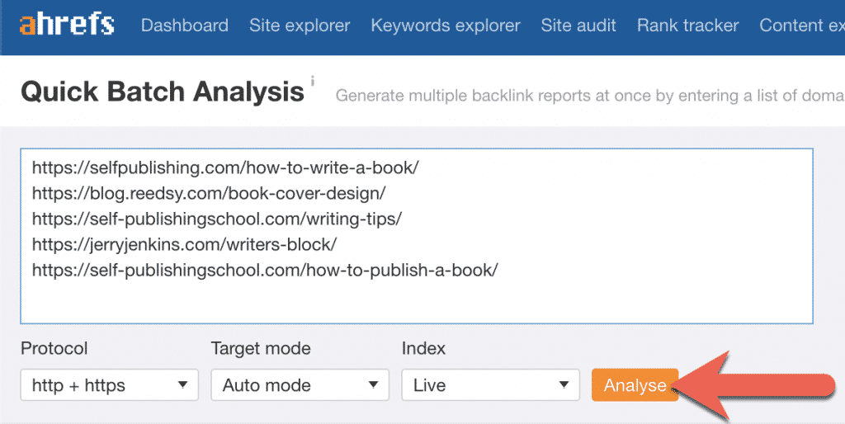845x424 pixels.
Task: Click the ahrefs logo
Action: [68, 25]
